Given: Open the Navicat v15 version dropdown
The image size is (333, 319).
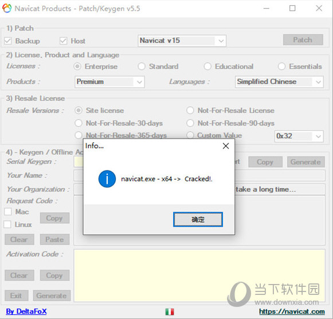Looking at the screenshot, I should point(182,41).
